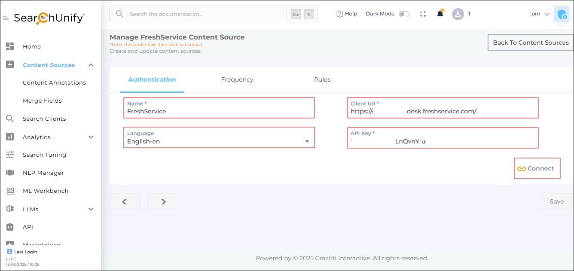Click Back To Content Sources button

531,43
